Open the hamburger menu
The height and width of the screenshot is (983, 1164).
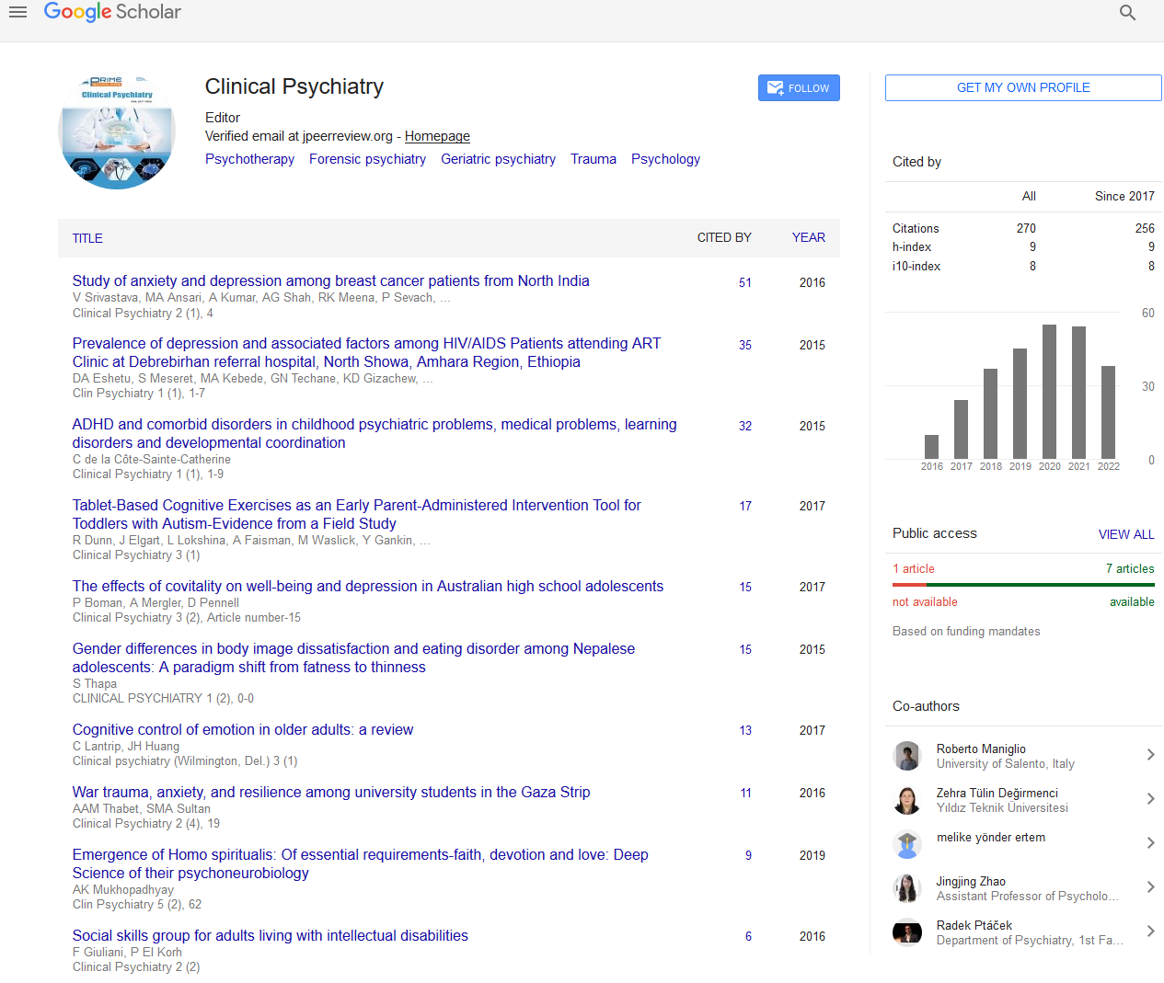(17, 12)
